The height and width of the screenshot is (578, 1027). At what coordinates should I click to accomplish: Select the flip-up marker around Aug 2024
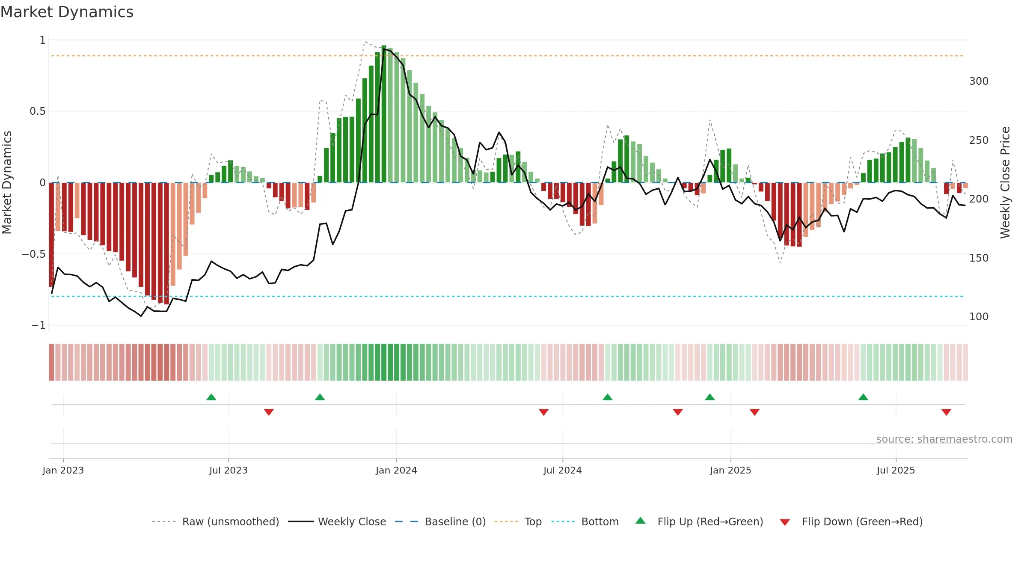coord(608,397)
